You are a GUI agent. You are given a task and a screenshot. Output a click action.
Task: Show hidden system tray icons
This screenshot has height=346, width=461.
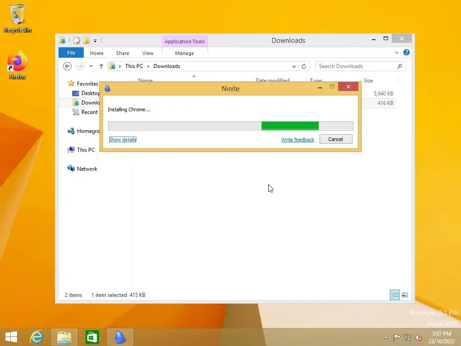pyautogui.click(x=386, y=337)
